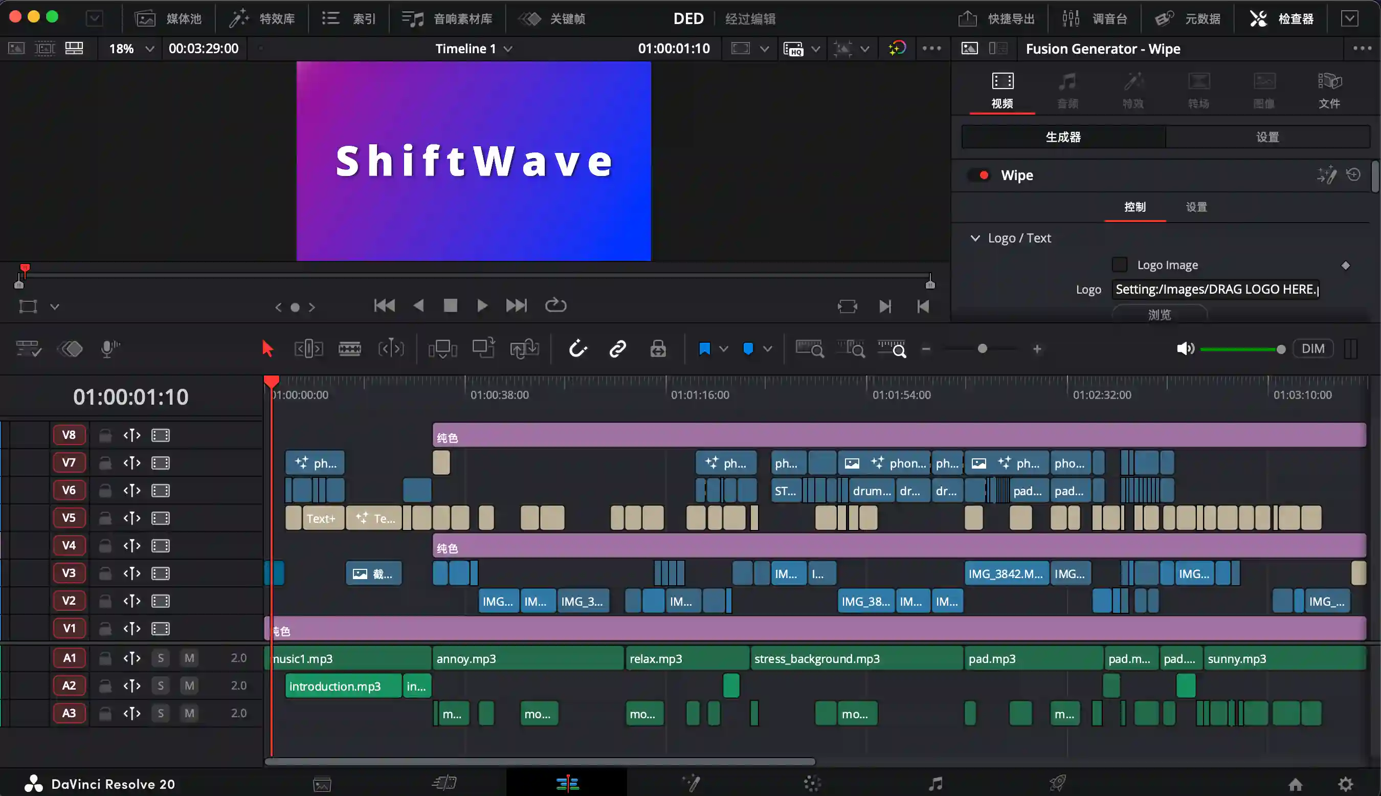Click the 浏览 browse button under Logo
This screenshot has width=1381, height=796.
[1159, 314]
